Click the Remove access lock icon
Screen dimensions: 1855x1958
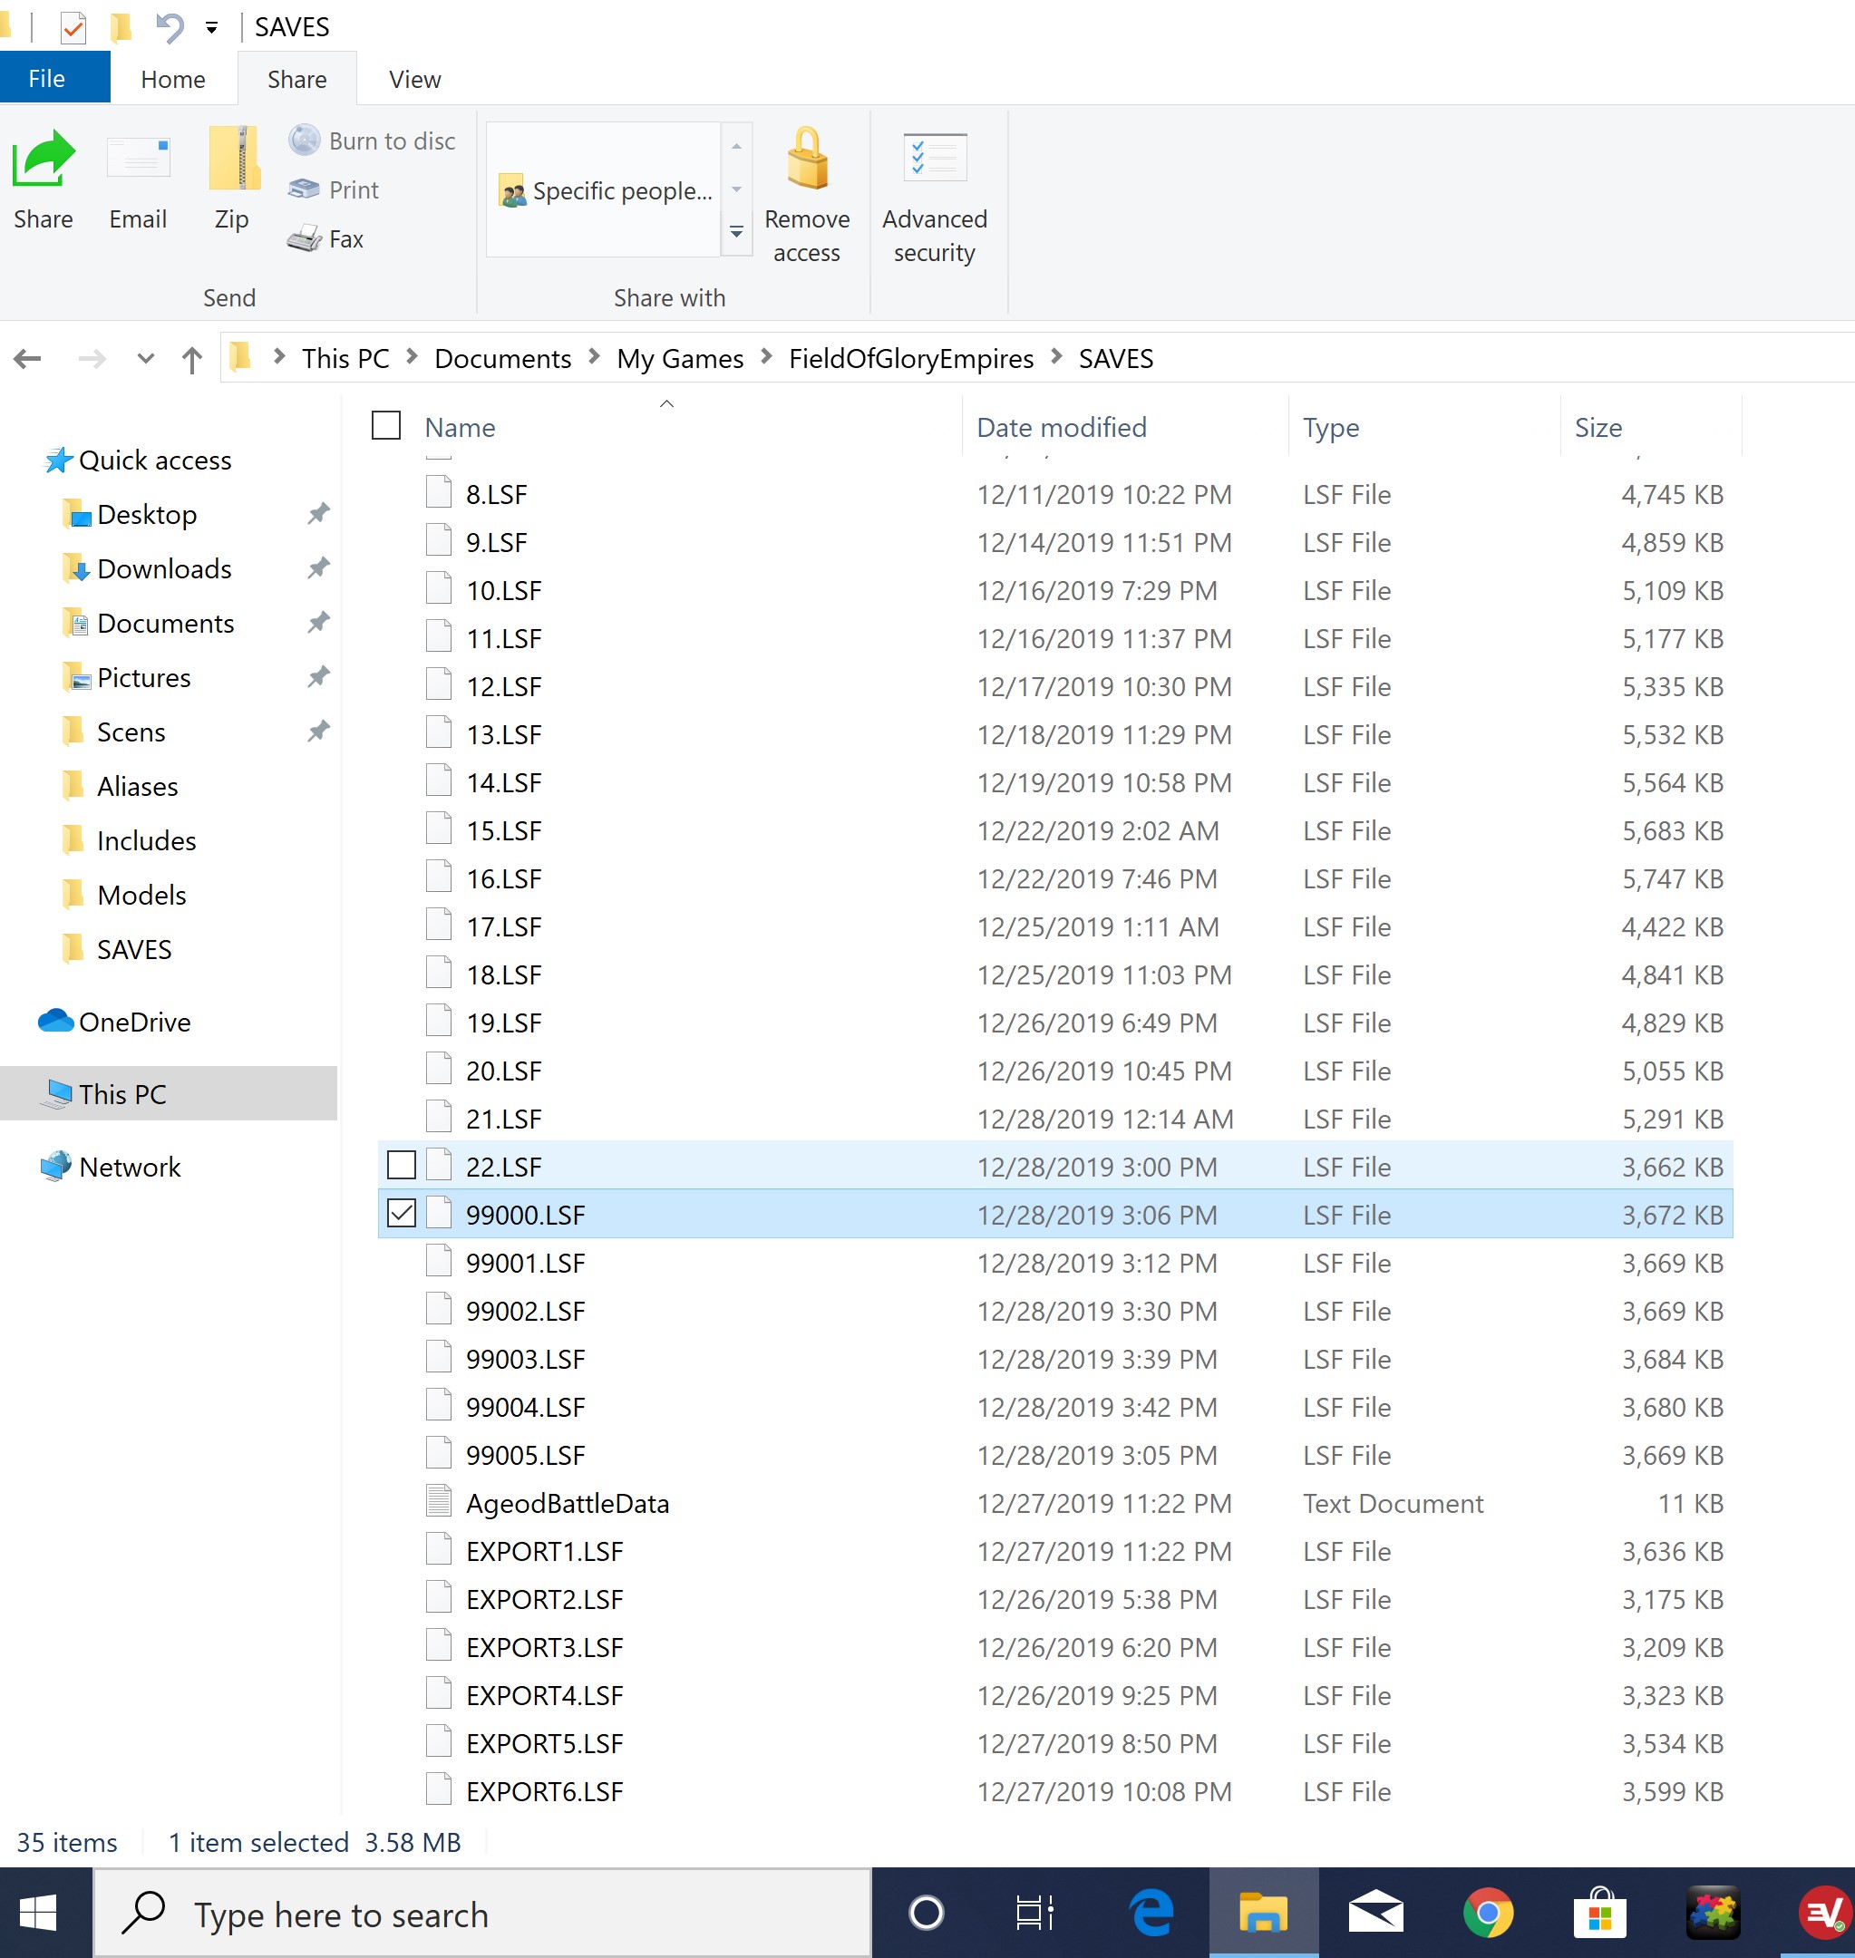click(807, 195)
